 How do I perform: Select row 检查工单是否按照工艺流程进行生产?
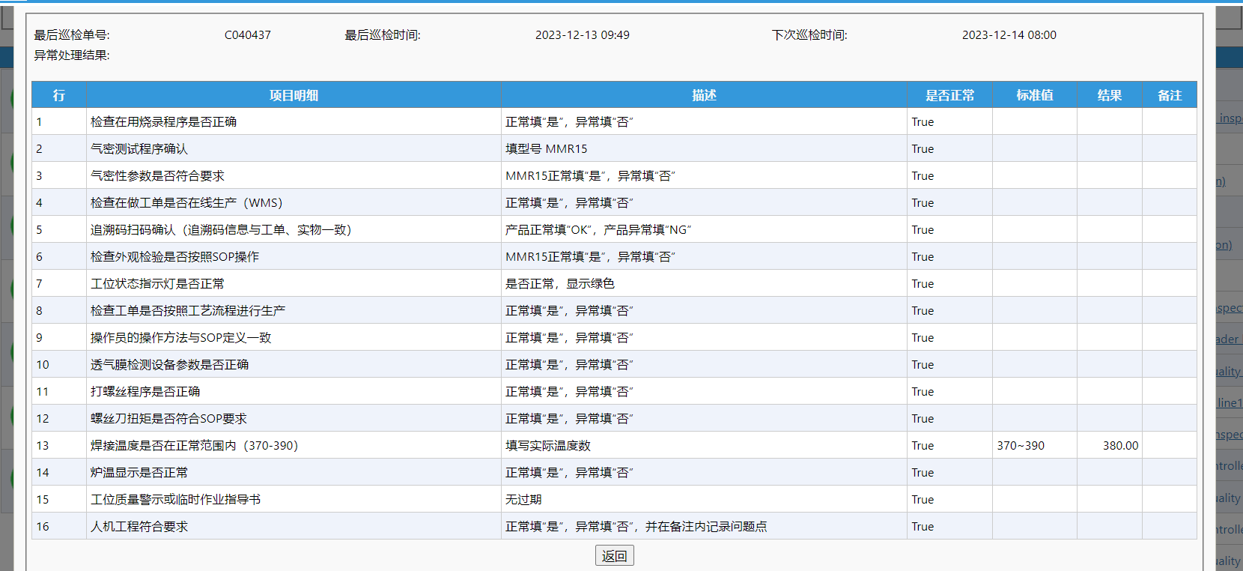click(x=614, y=310)
